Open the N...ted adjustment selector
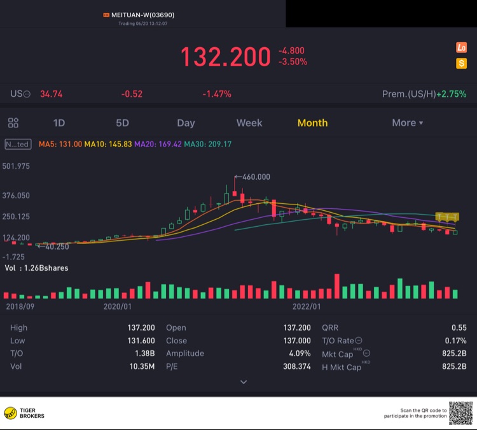The width and height of the screenshot is (477, 430). tap(18, 144)
